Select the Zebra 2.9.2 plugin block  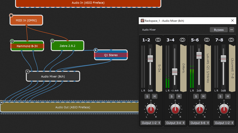click(x=67, y=45)
